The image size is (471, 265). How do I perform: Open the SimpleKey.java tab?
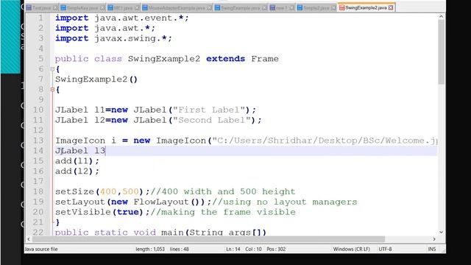[83, 8]
